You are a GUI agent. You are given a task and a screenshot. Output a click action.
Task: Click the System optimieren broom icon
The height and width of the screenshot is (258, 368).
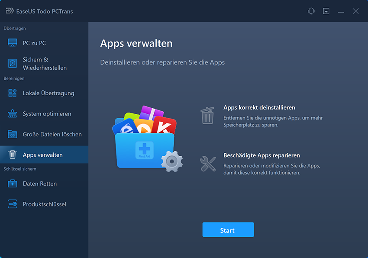point(13,114)
